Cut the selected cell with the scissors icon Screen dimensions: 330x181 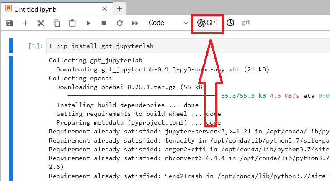[41, 23]
